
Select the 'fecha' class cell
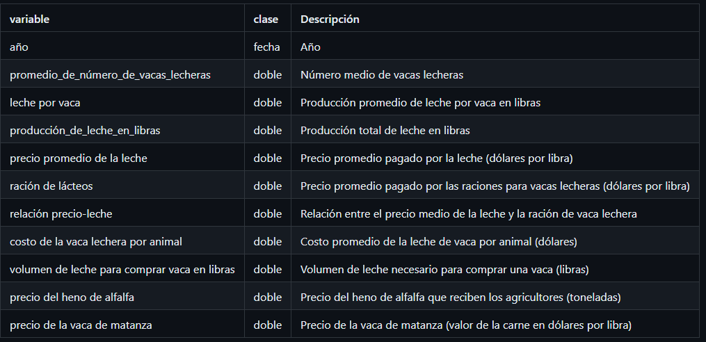pos(266,47)
